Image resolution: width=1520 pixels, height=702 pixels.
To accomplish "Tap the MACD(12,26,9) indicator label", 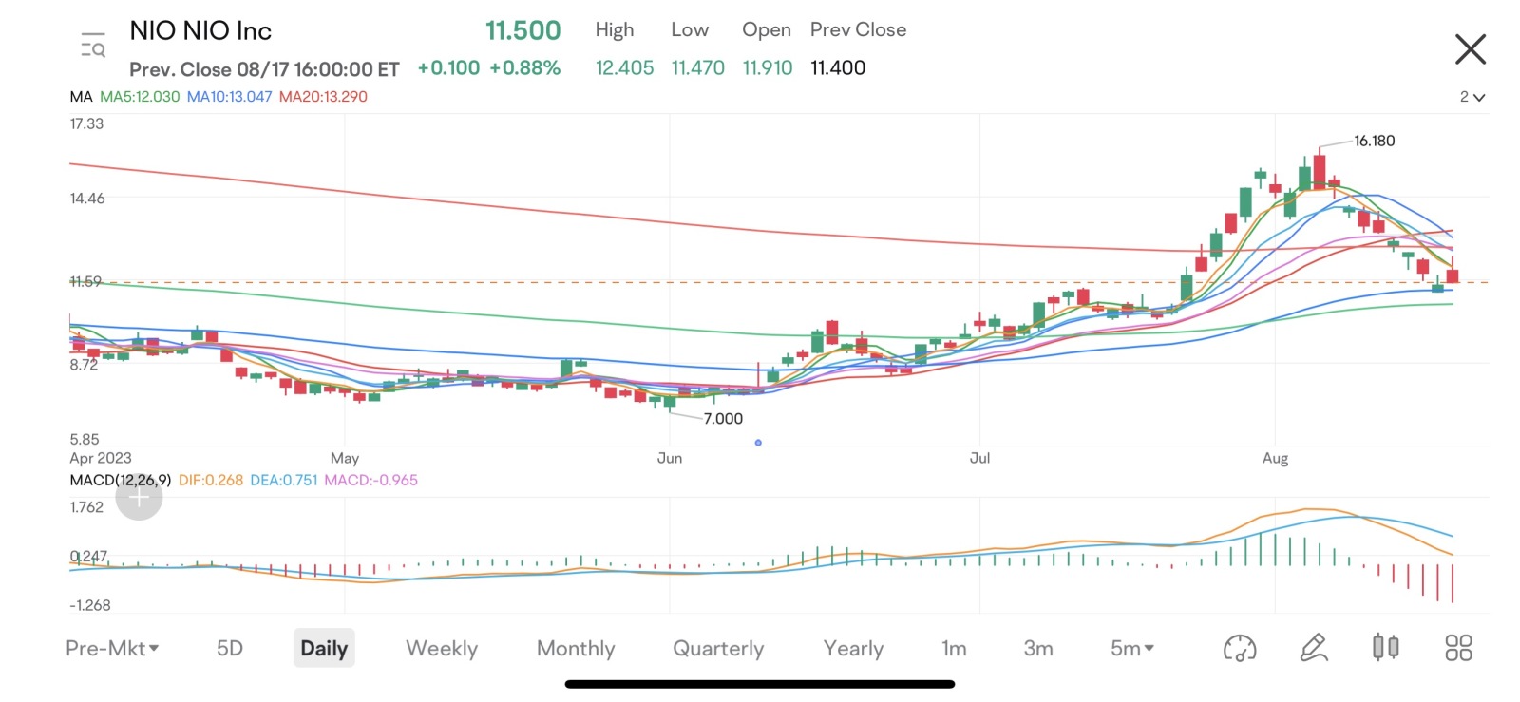I will [x=121, y=480].
